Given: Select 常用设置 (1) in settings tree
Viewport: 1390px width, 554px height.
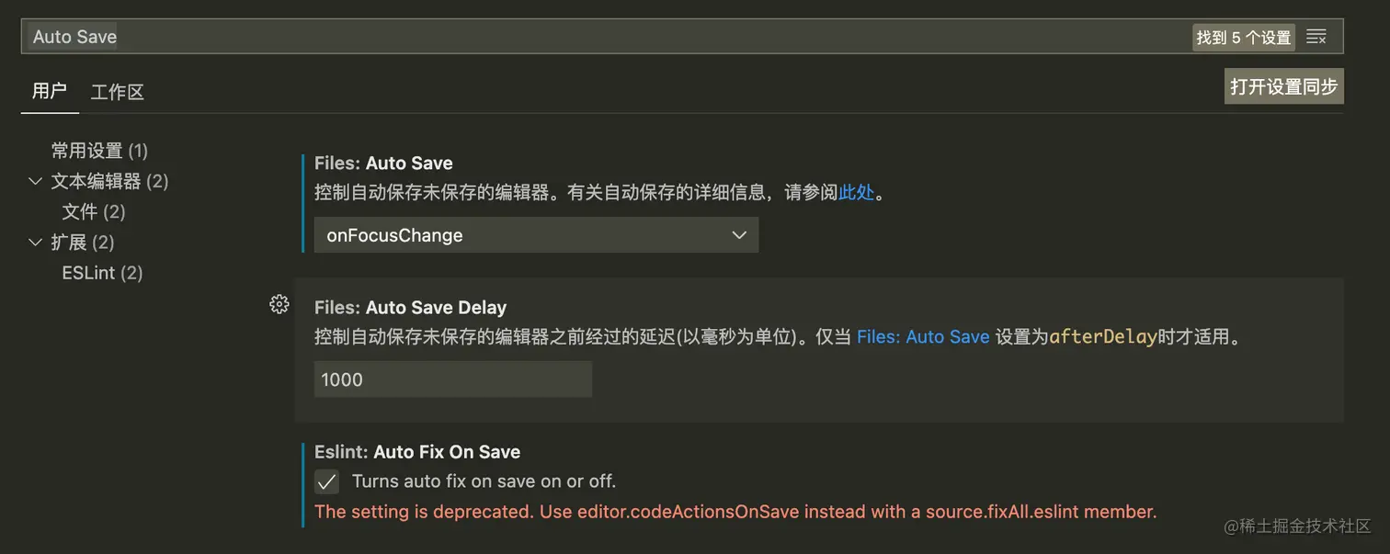Looking at the screenshot, I should [99, 151].
